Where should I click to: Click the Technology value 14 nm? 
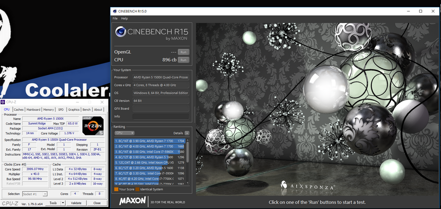pos(29,133)
